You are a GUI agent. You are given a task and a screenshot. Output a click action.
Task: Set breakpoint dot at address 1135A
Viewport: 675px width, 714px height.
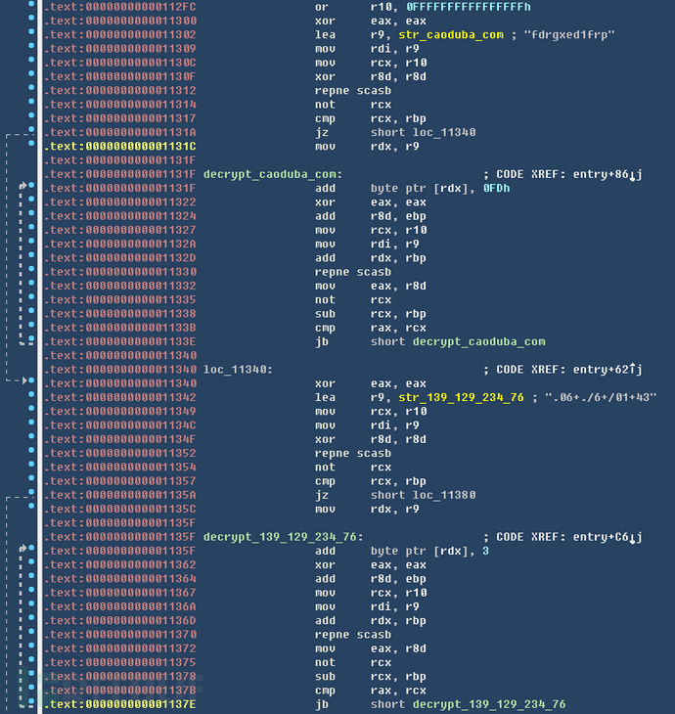32,495
